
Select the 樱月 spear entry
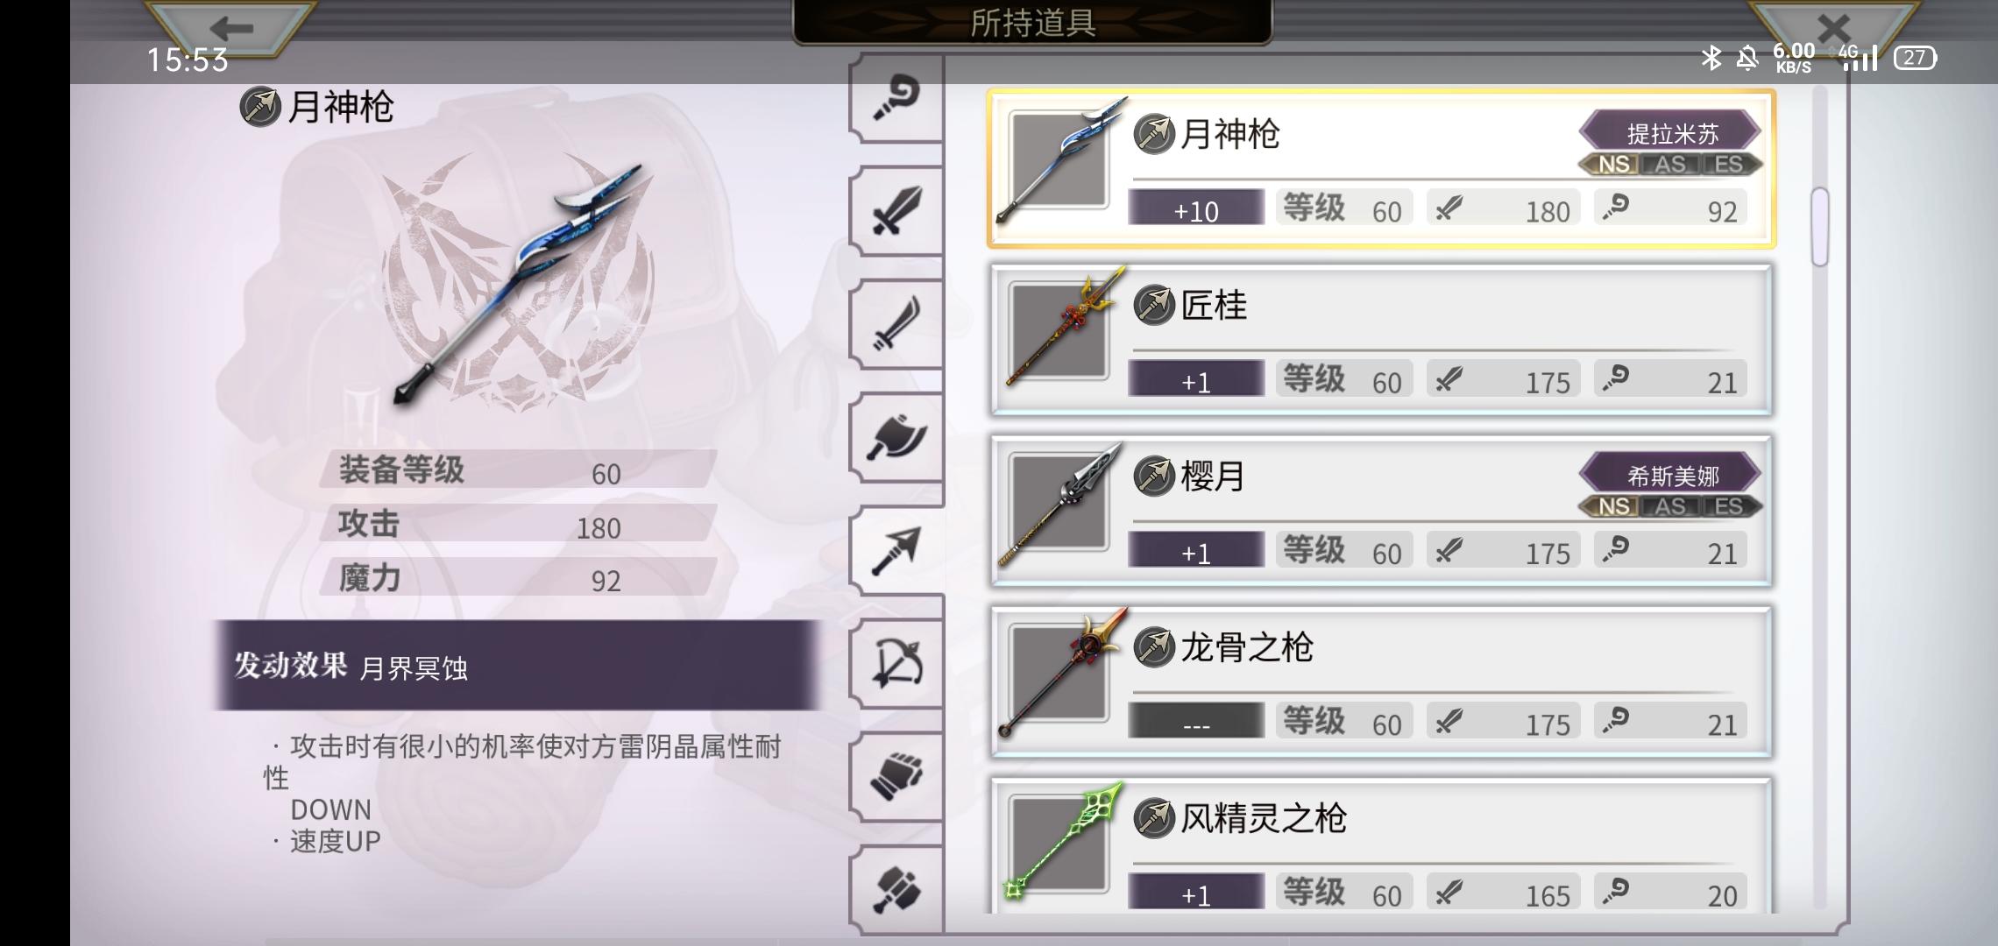click(x=1381, y=511)
